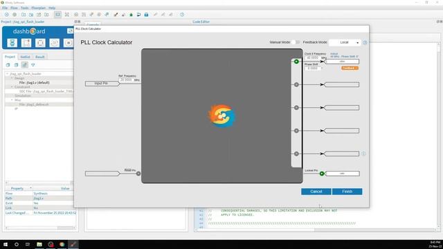The width and height of the screenshot is (443, 249).
Task: Collapse the Design tree node
Action: 12,78
